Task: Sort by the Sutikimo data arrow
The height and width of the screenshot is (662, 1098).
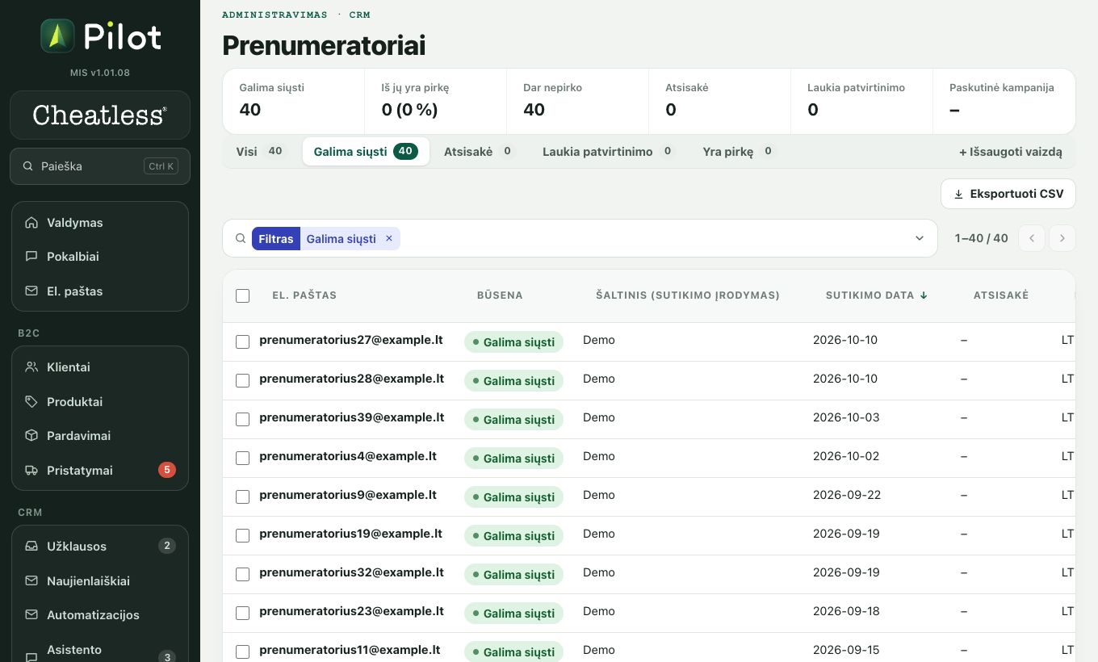Action: click(924, 295)
